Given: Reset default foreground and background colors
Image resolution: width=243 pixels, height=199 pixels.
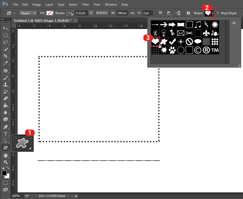Looking at the screenshot, I should [3, 168].
